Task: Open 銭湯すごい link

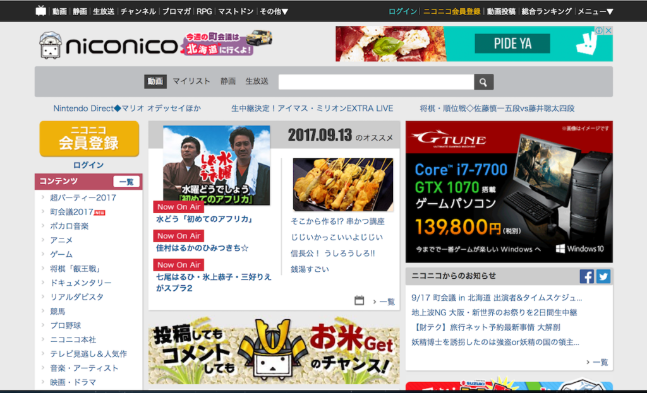Action: [310, 269]
